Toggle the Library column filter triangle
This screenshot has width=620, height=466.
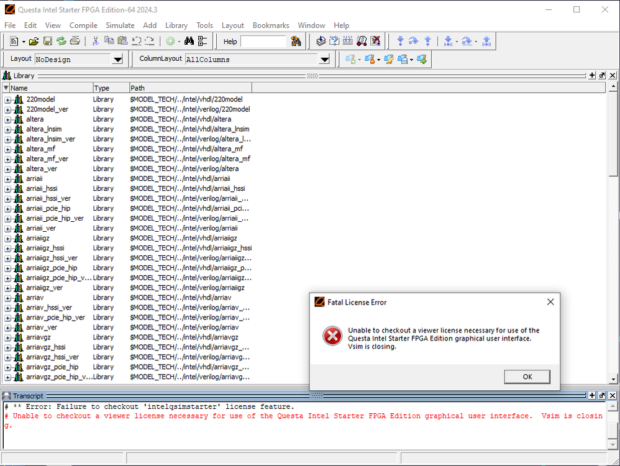point(6,88)
